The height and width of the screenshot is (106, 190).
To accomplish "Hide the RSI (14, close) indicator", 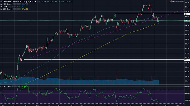I will click(x=13, y=86).
